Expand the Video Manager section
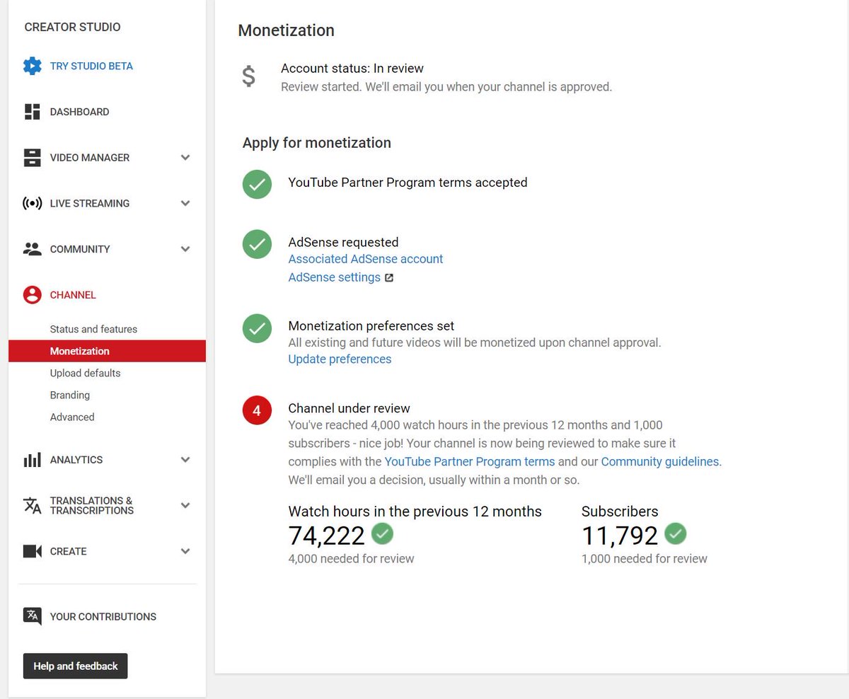 pos(185,158)
